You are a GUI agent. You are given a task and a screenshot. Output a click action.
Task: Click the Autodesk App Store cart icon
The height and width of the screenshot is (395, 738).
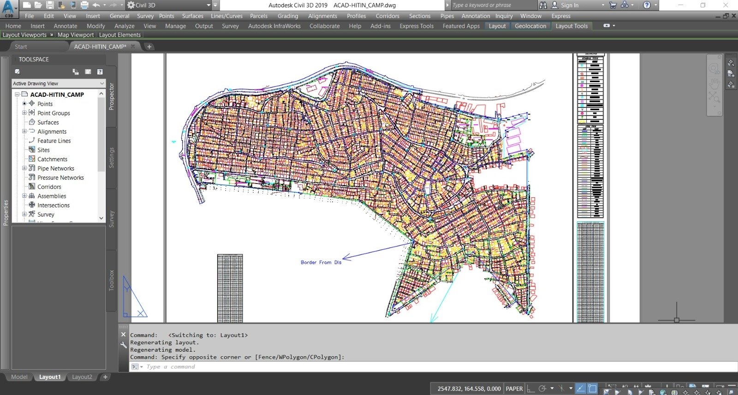613,5
